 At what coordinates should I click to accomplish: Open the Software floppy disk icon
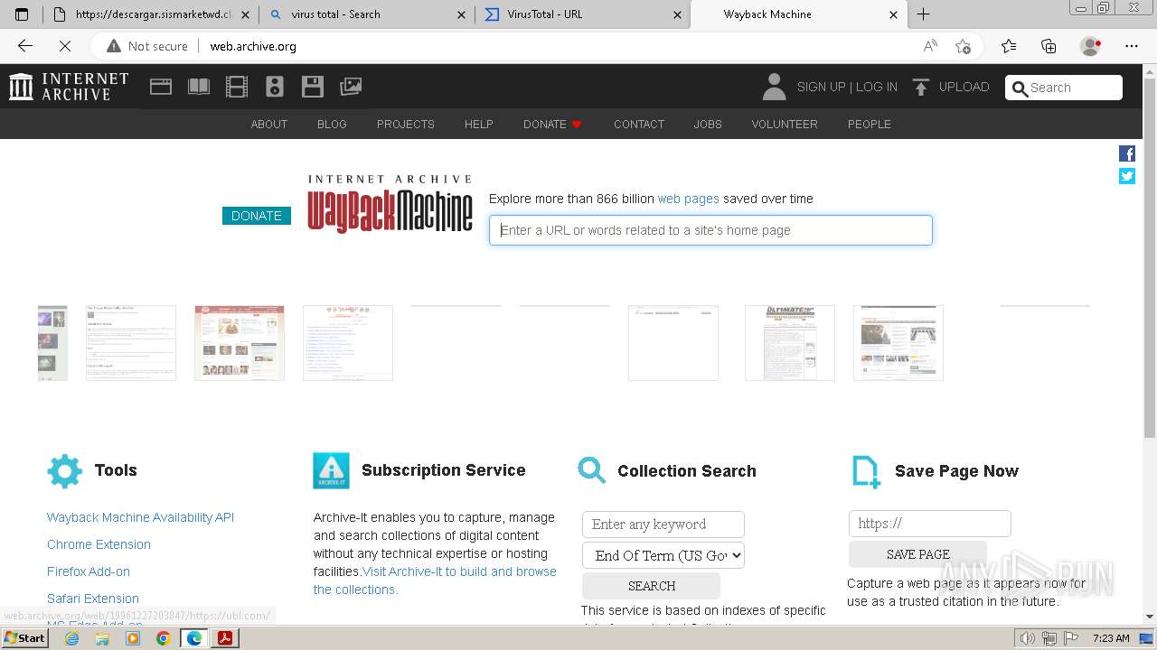313,87
